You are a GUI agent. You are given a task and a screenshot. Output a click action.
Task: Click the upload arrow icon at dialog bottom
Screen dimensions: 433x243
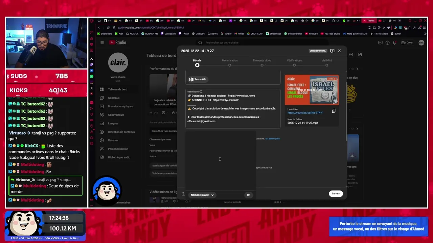point(183,194)
